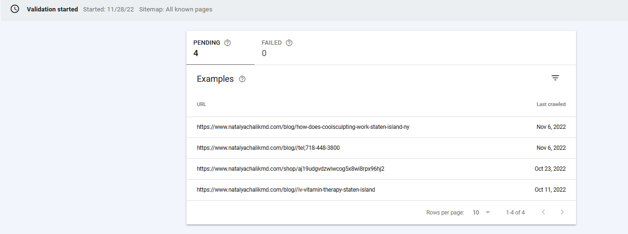Click the Oct 23, 2022 crawl date

point(550,169)
